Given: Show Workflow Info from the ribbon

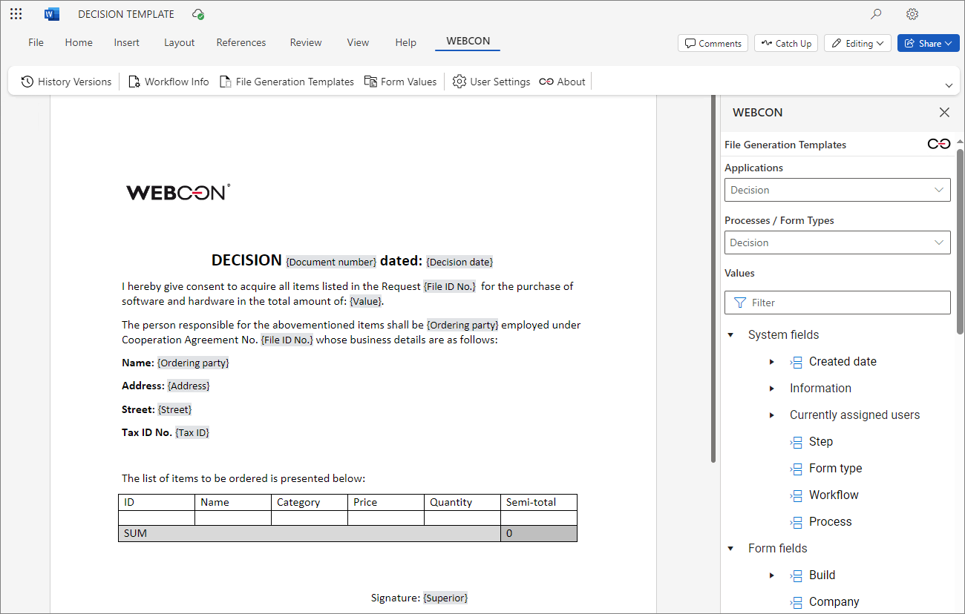Looking at the screenshot, I should (x=169, y=82).
